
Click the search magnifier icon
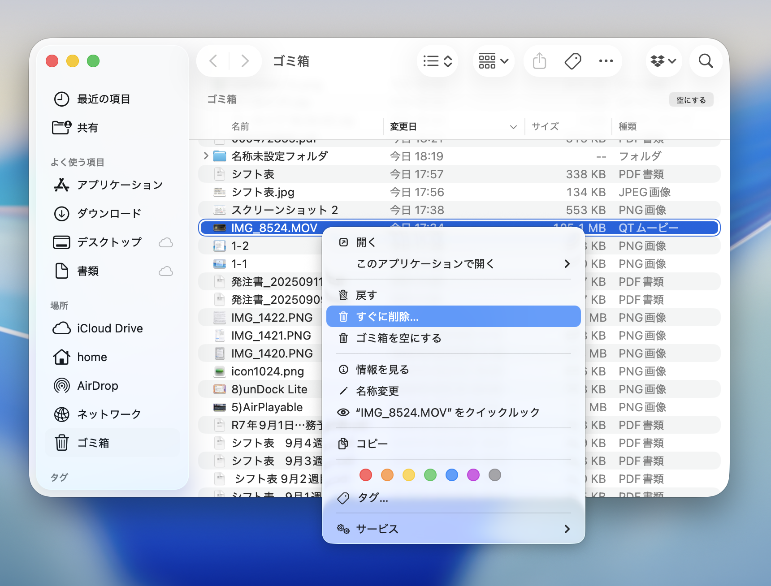pos(706,61)
